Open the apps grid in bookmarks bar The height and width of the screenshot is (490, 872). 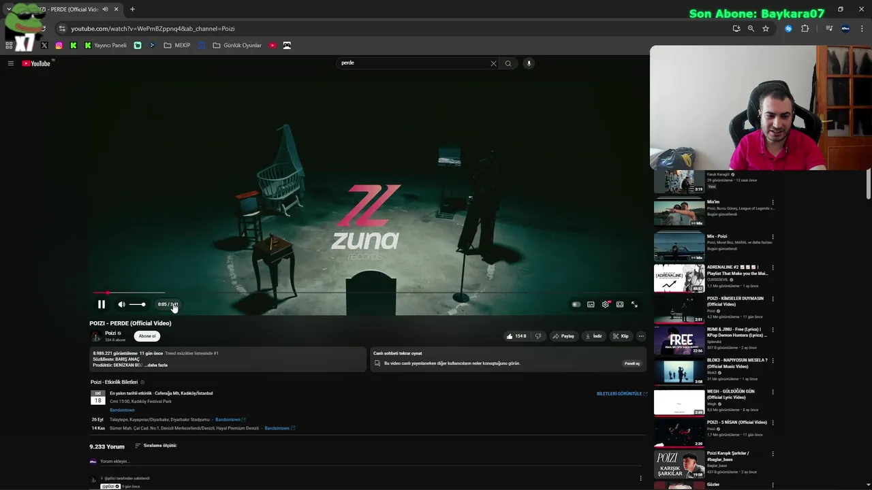(x=9, y=46)
